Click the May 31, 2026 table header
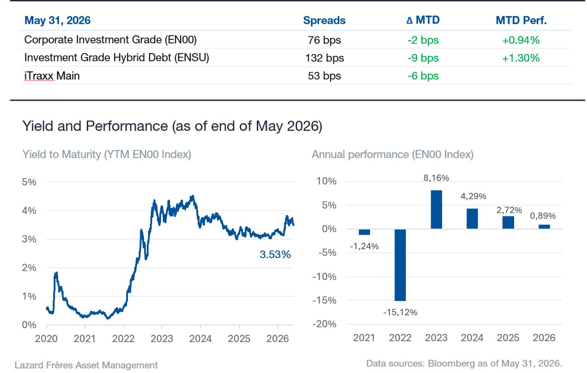Image resolution: width=587 pixels, height=373 pixels. (57, 21)
